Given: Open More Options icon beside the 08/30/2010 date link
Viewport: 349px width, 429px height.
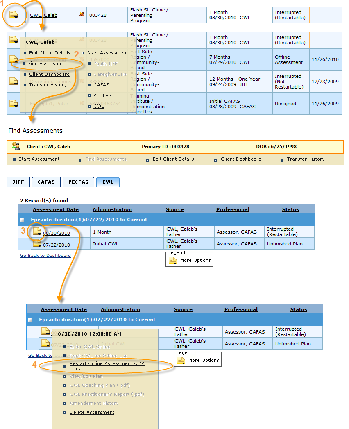Looking at the screenshot, I should (x=37, y=232).
